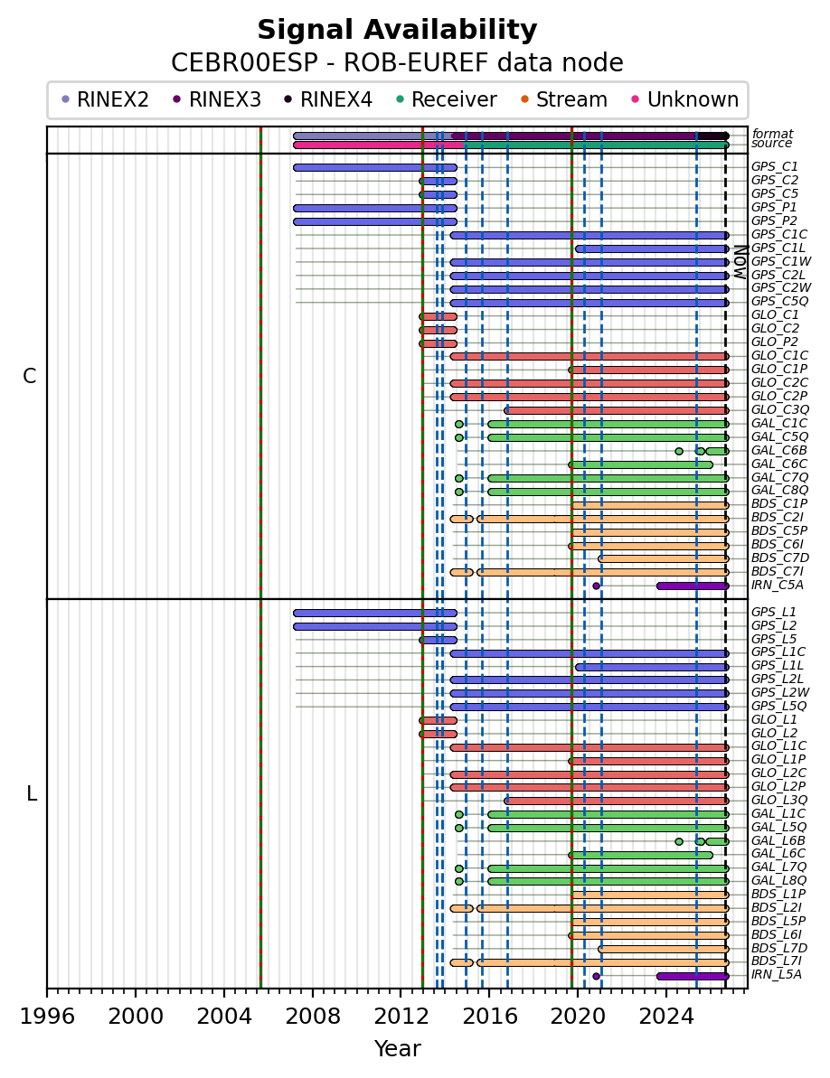The width and height of the screenshot is (830, 1078).
Task: Click the GLO_C1P row label
Action: click(779, 370)
